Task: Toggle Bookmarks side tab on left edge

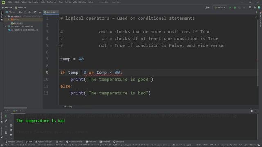Action: pyautogui.click(x=2, y=118)
